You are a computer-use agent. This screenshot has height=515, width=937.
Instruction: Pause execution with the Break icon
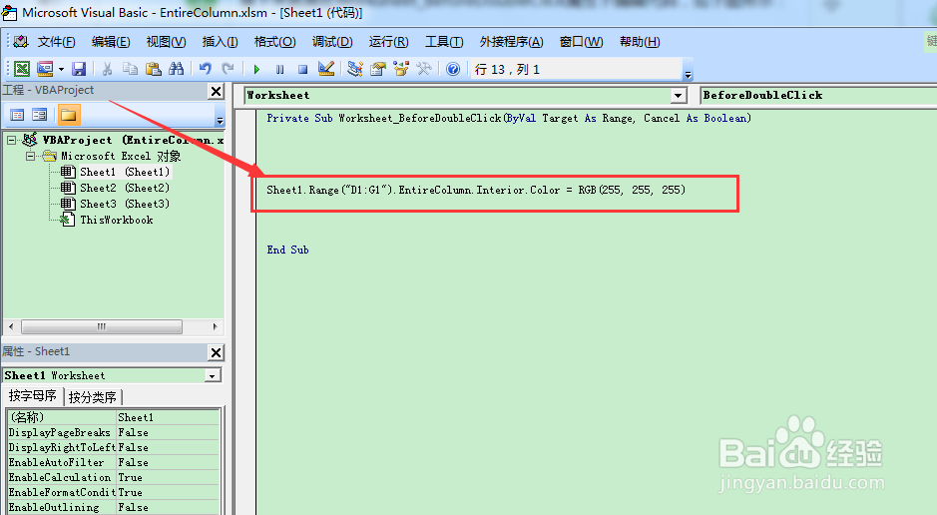pos(279,69)
